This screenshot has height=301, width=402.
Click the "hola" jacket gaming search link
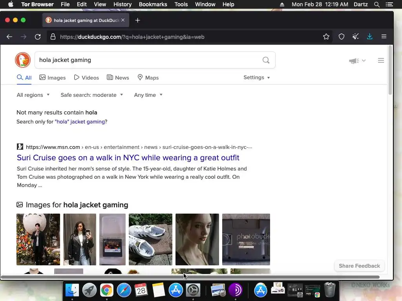point(80,121)
